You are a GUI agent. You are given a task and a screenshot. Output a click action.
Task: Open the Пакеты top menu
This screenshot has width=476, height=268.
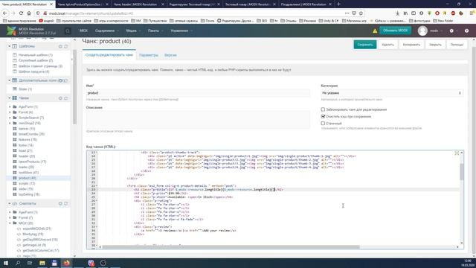click(155, 31)
